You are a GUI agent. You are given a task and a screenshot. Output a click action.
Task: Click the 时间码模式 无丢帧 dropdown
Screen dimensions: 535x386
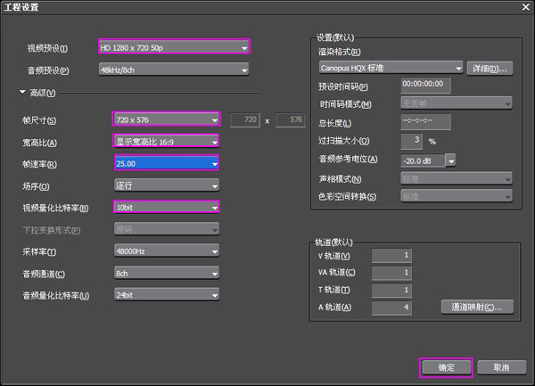(x=457, y=103)
